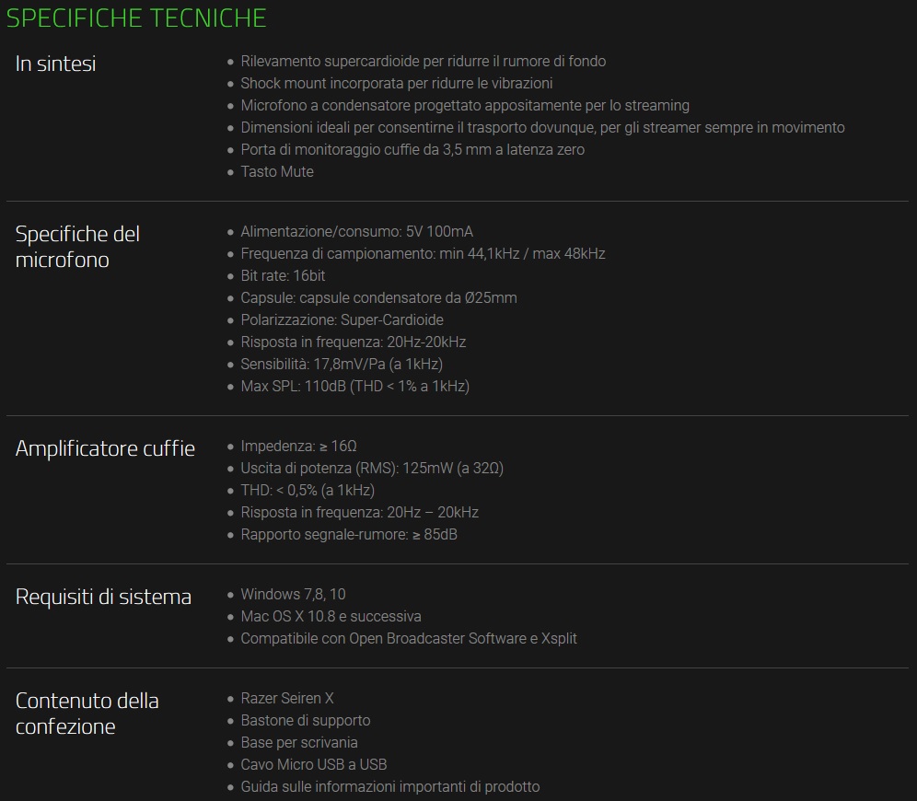
Task: Click Rapporto segnale-rumore ≥ 85dB text
Action: pyautogui.click(x=349, y=535)
